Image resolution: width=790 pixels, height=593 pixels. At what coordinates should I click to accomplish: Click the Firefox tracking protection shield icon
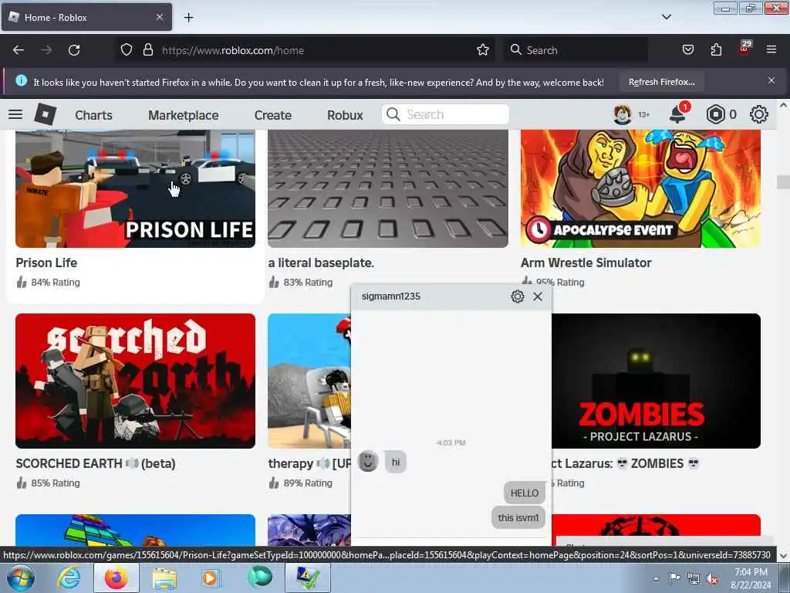127,50
